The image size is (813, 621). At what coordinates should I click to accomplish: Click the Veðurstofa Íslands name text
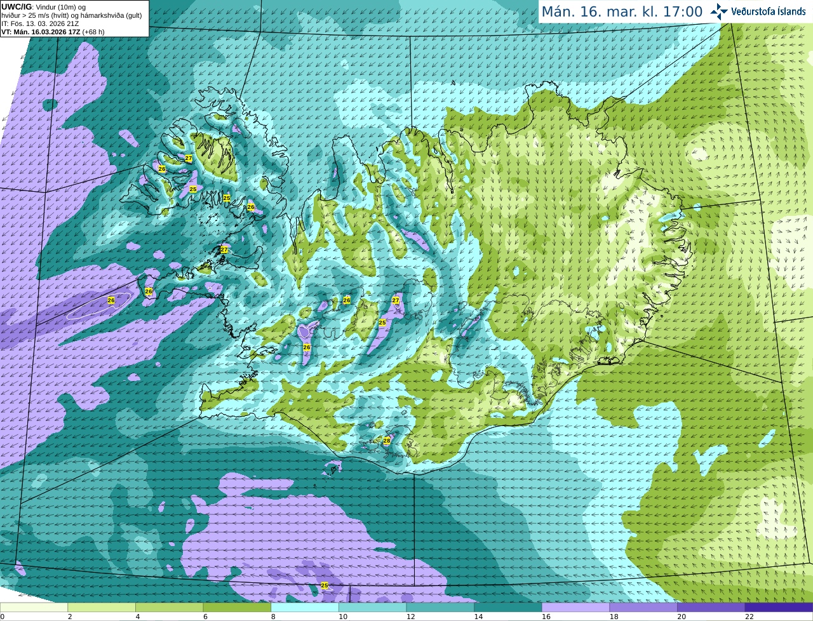point(769,11)
